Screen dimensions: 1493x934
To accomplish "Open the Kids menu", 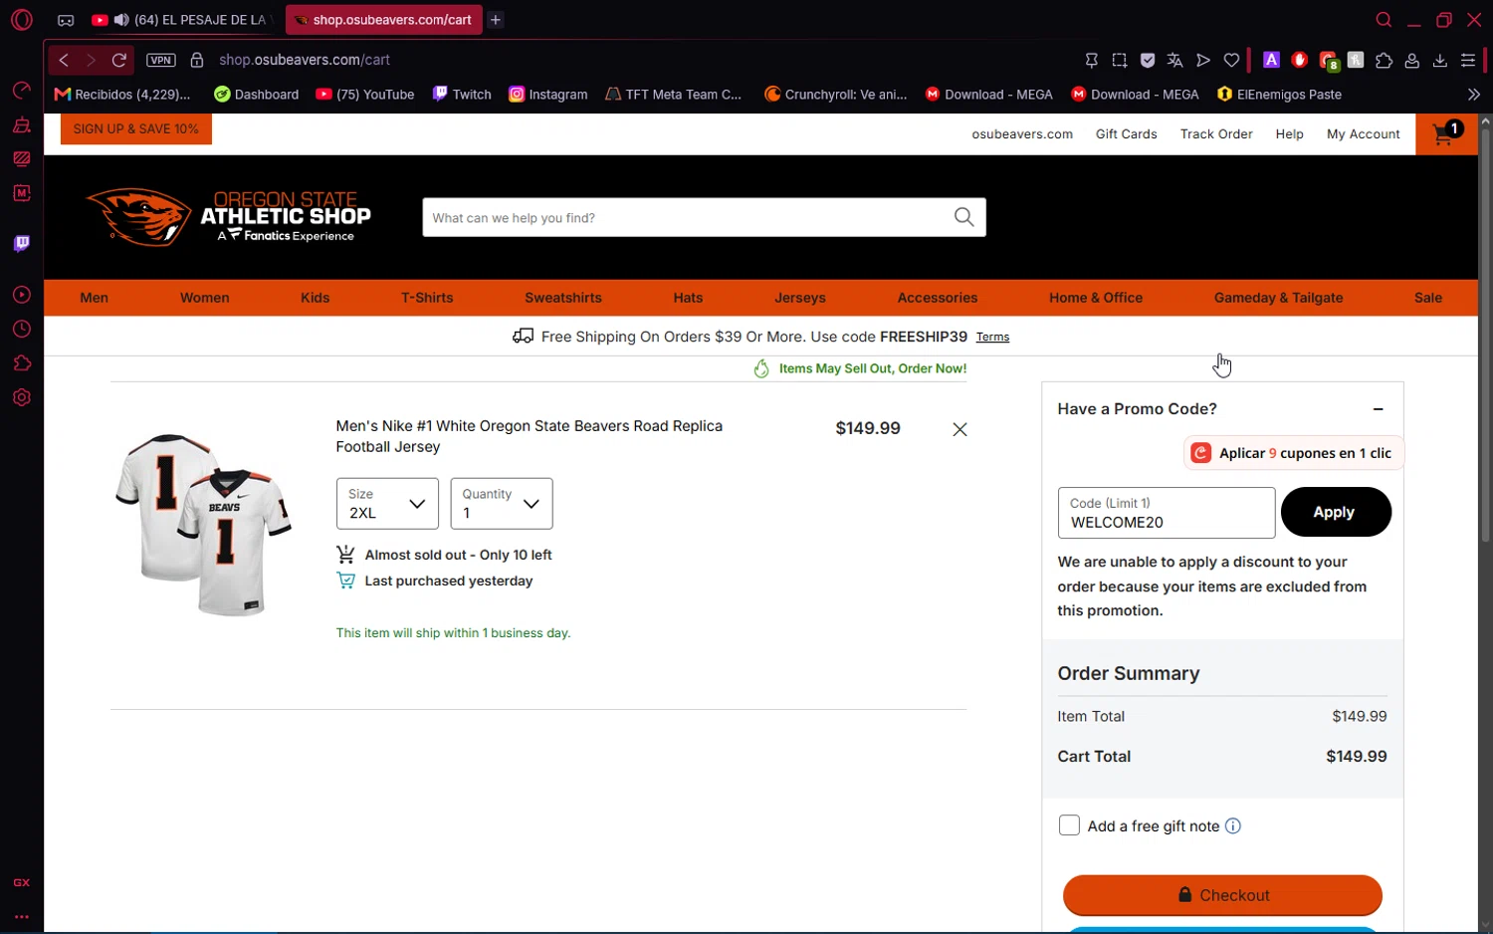I will tap(316, 298).
